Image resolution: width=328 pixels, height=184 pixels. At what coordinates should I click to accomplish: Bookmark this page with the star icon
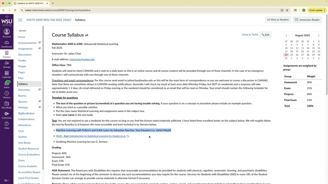pyautogui.click(x=287, y=10)
